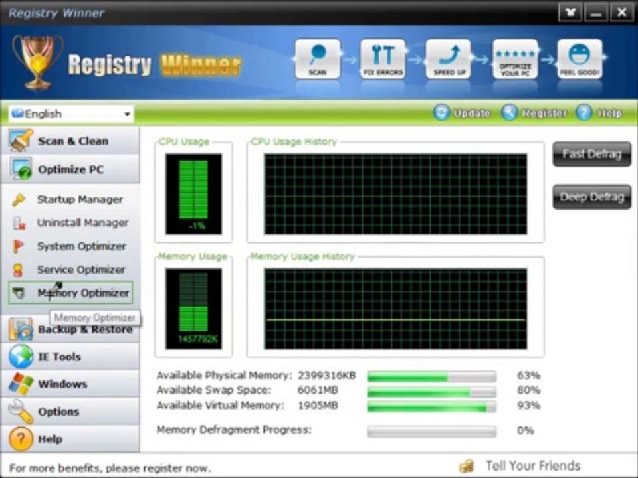Click Available Physical Memory progress bar
This screenshot has width=638, height=478.
tap(432, 377)
